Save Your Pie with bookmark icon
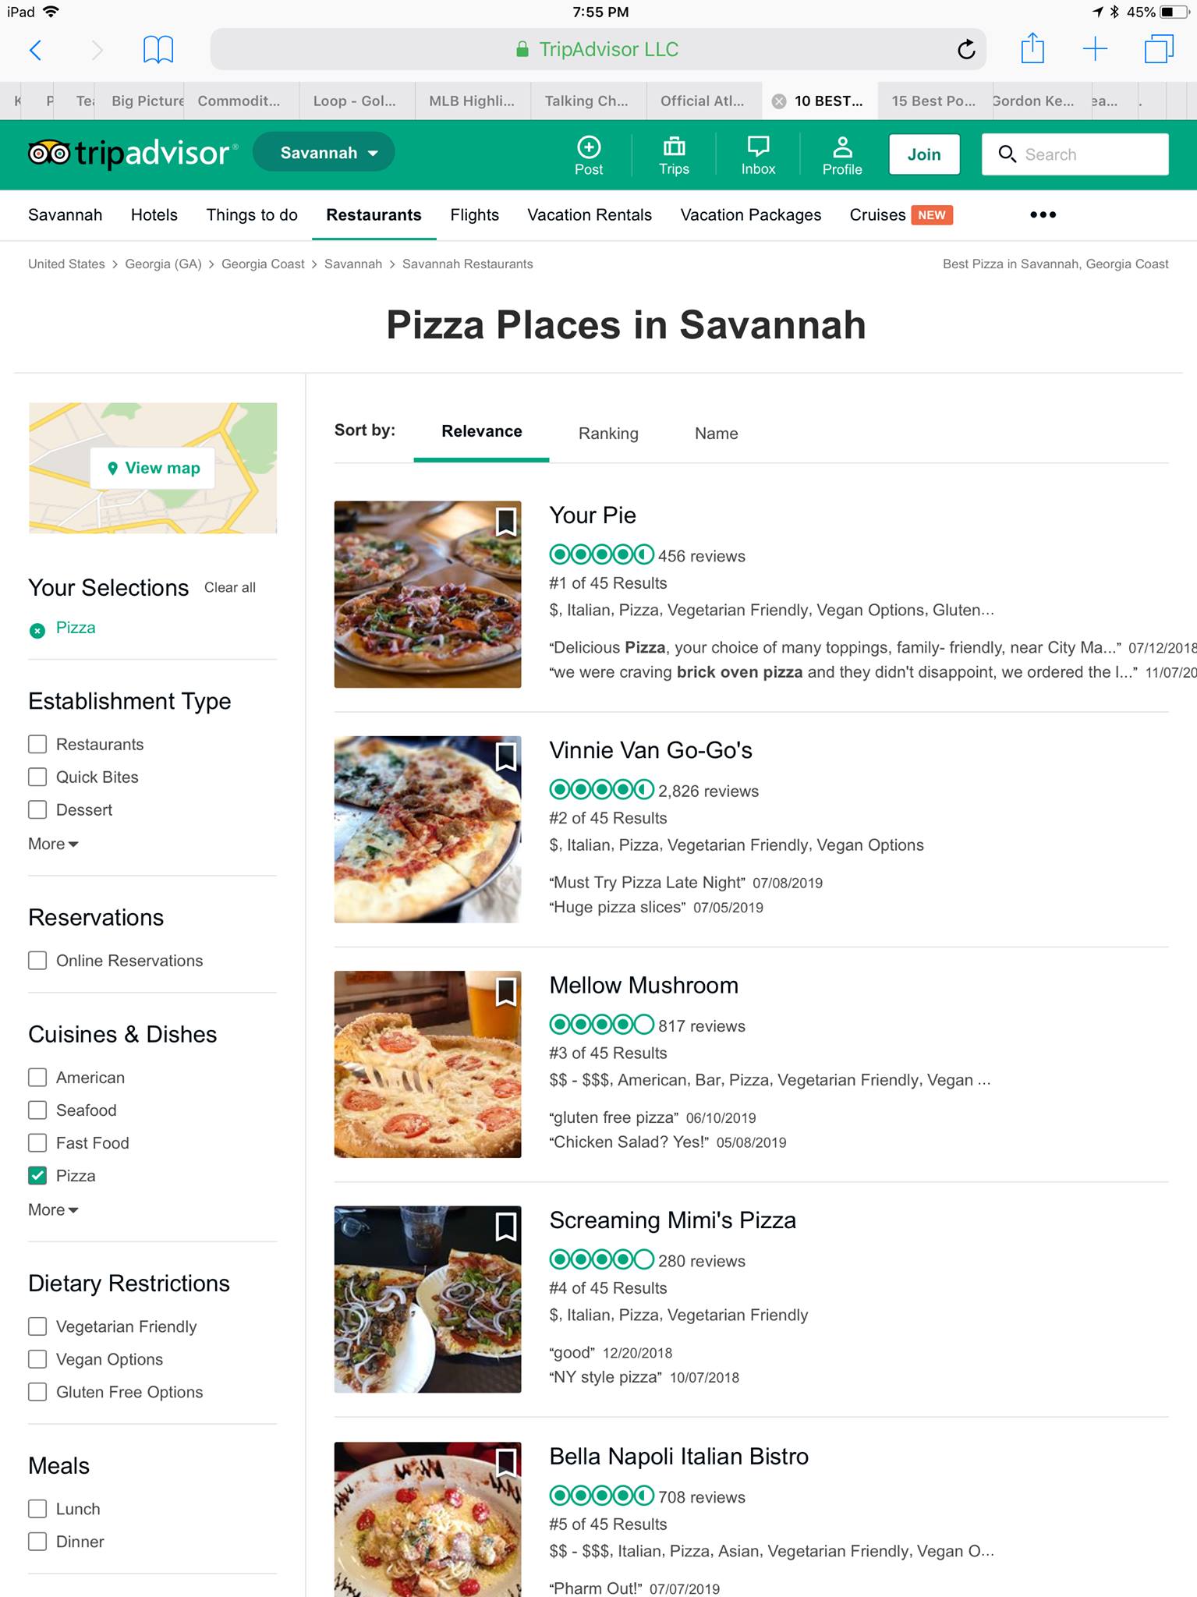This screenshot has width=1197, height=1597. [x=506, y=522]
